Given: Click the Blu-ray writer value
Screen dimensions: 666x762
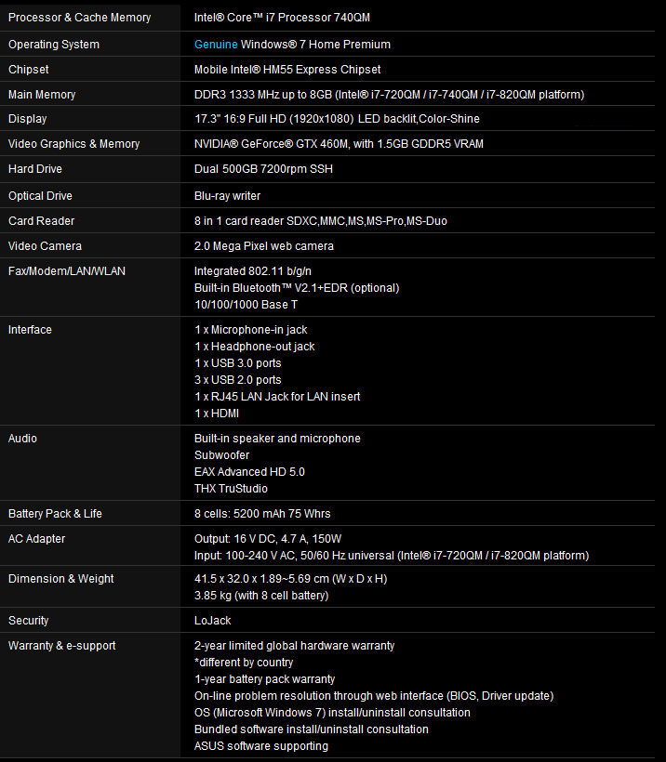Looking at the screenshot, I should [x=227, y=196].
